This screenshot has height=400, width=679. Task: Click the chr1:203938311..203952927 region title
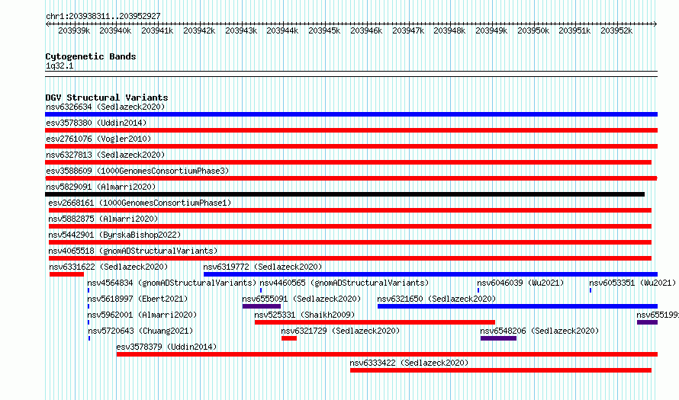pos(103,16)
